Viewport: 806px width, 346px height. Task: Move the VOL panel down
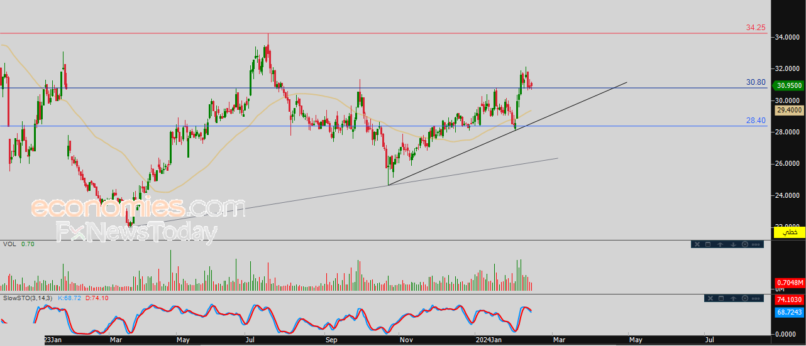[733, 244]
